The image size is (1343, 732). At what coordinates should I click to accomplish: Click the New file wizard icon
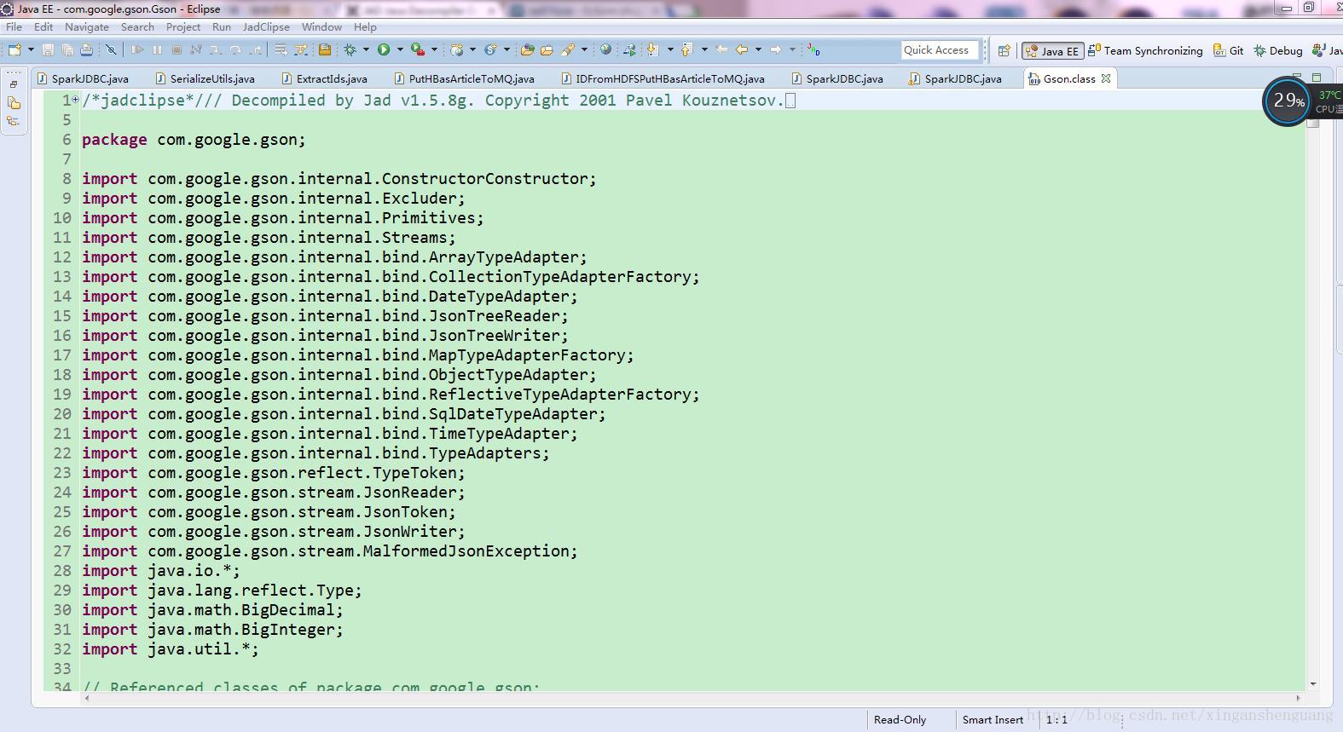14,50
